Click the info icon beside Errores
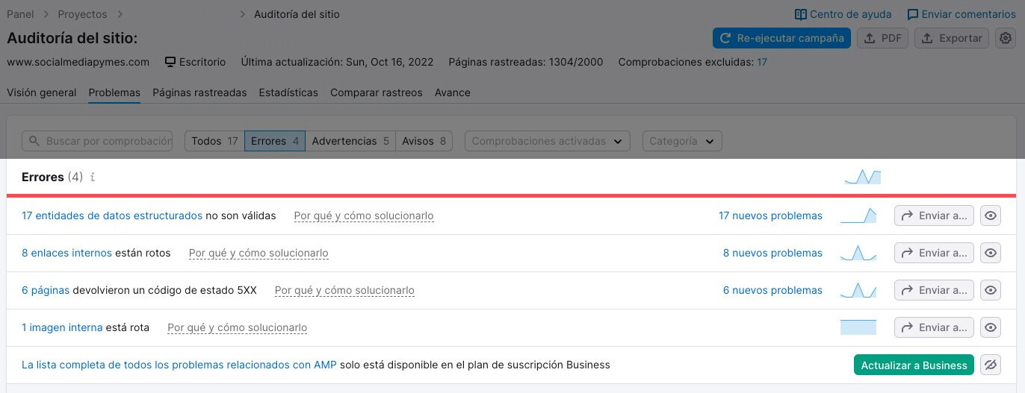Image resolution: width=1025 pixels, height=393 pixels. pos(93,177)
